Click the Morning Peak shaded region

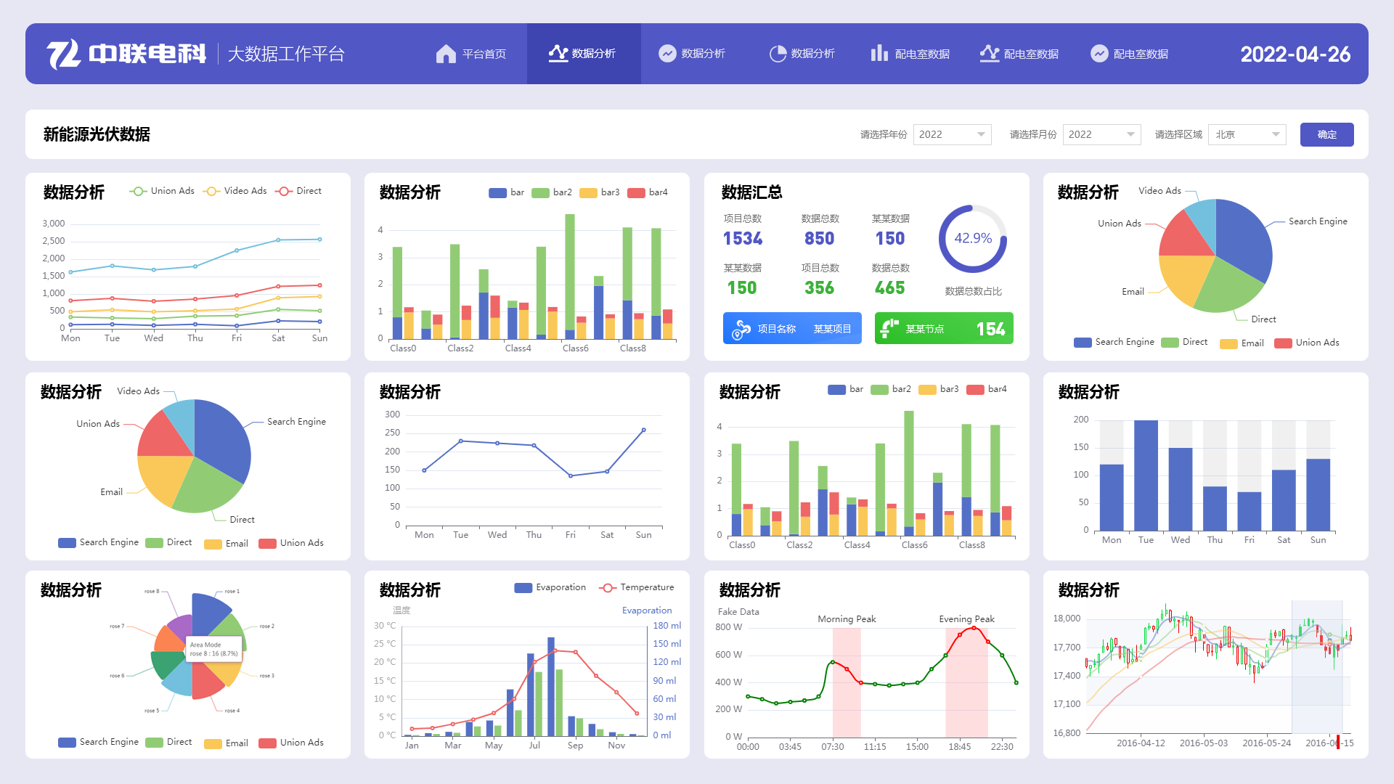(x=847, y=682)
